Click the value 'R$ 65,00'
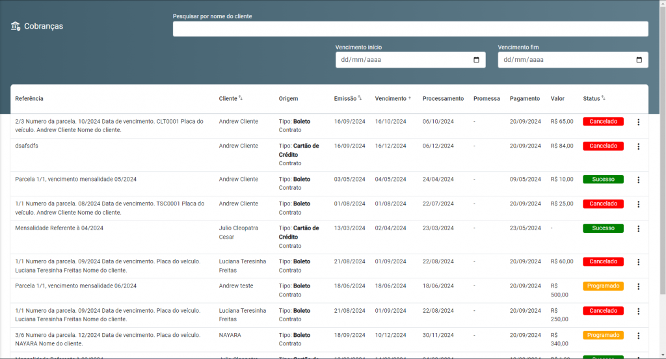The image size is (666, 359). 562,122
